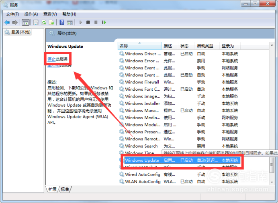Screen dimensions: 278x203
Task: Toggle the show/hide console tree icon
Action: pos(26,22)
